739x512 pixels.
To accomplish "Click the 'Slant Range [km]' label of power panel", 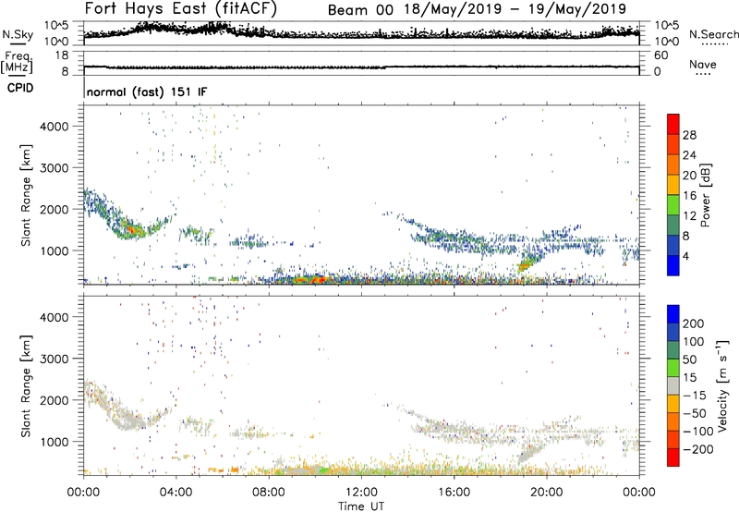I will (x=26, y=195).
